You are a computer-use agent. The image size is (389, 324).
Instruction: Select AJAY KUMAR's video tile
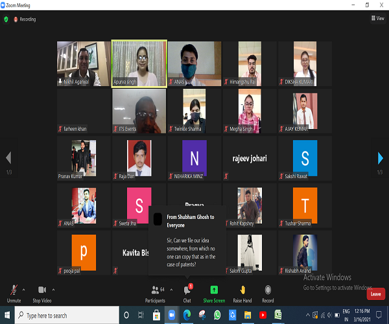tap(305, 111)
